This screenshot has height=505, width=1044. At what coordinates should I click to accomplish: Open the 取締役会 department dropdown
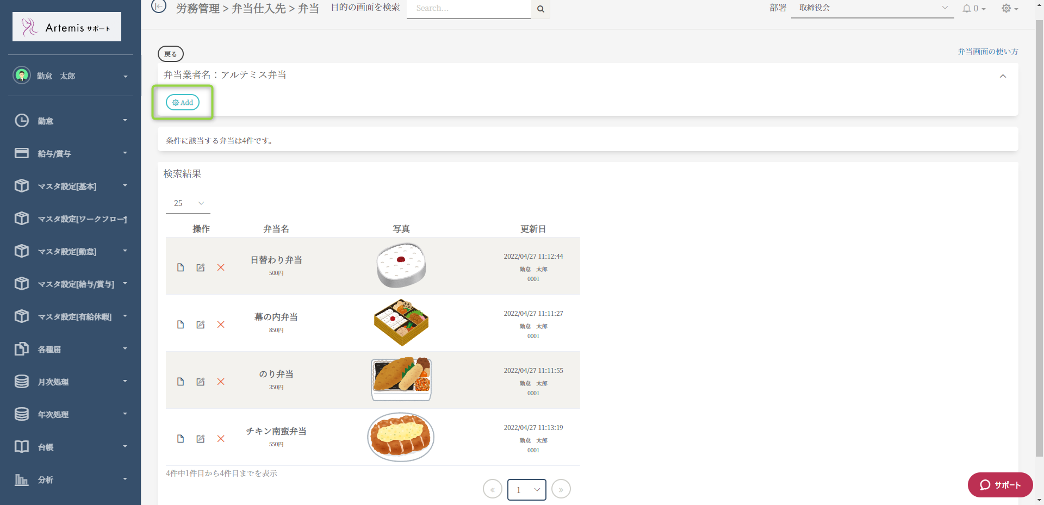point(872,8)
